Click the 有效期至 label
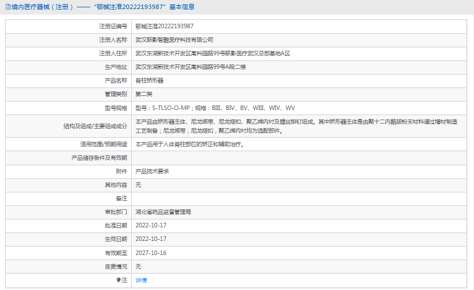 (116, 253)
